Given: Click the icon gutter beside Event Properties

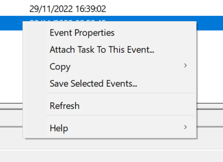Looking at the screenshot, I should 35,33.
